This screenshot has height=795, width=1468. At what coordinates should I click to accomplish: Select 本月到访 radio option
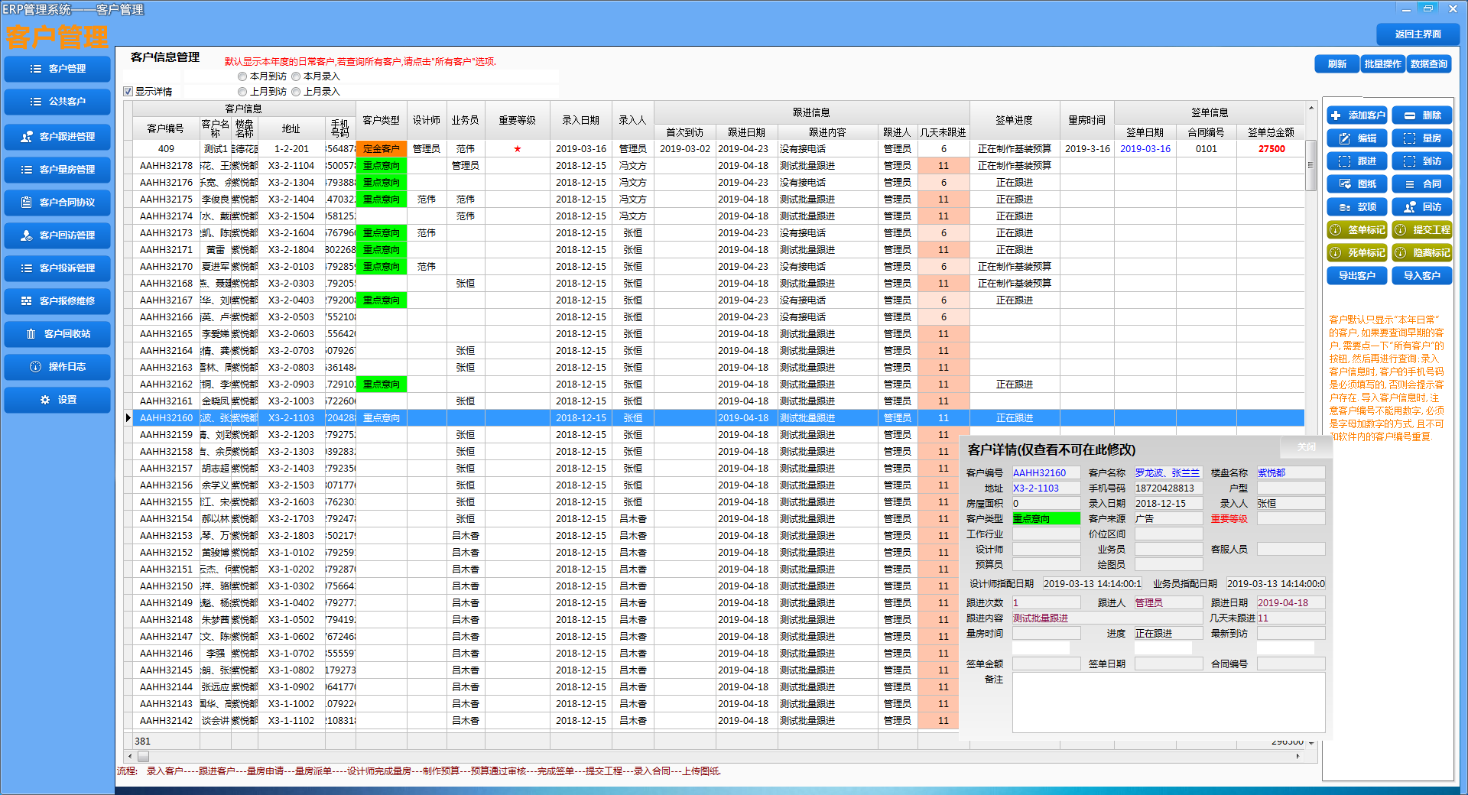(x=242, y=76)
